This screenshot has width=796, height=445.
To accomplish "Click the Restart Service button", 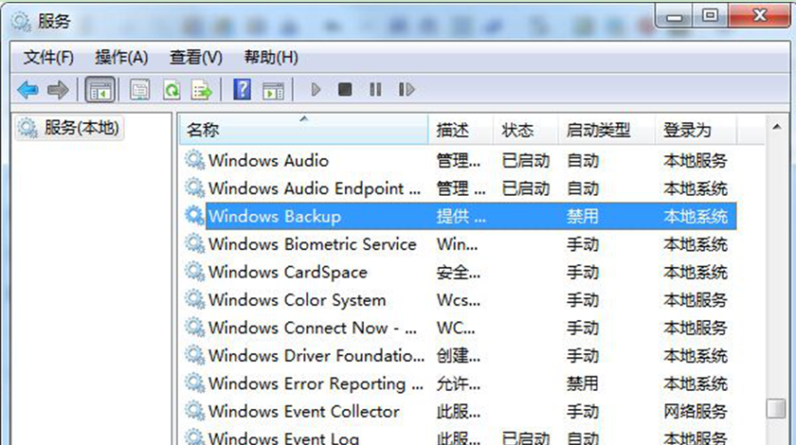I will pos(407,90).
